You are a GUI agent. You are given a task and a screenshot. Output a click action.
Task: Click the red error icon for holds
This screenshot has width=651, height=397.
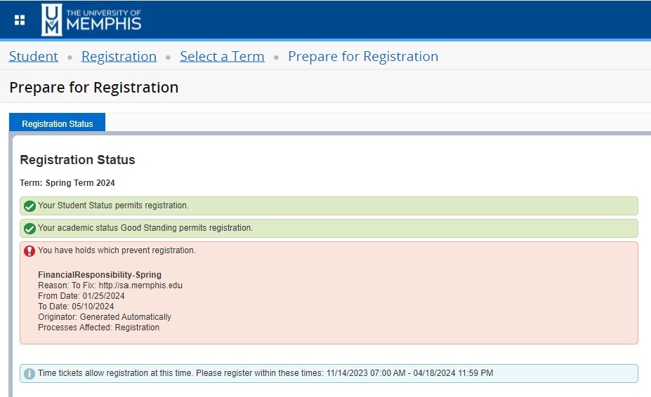click(29, 251)
